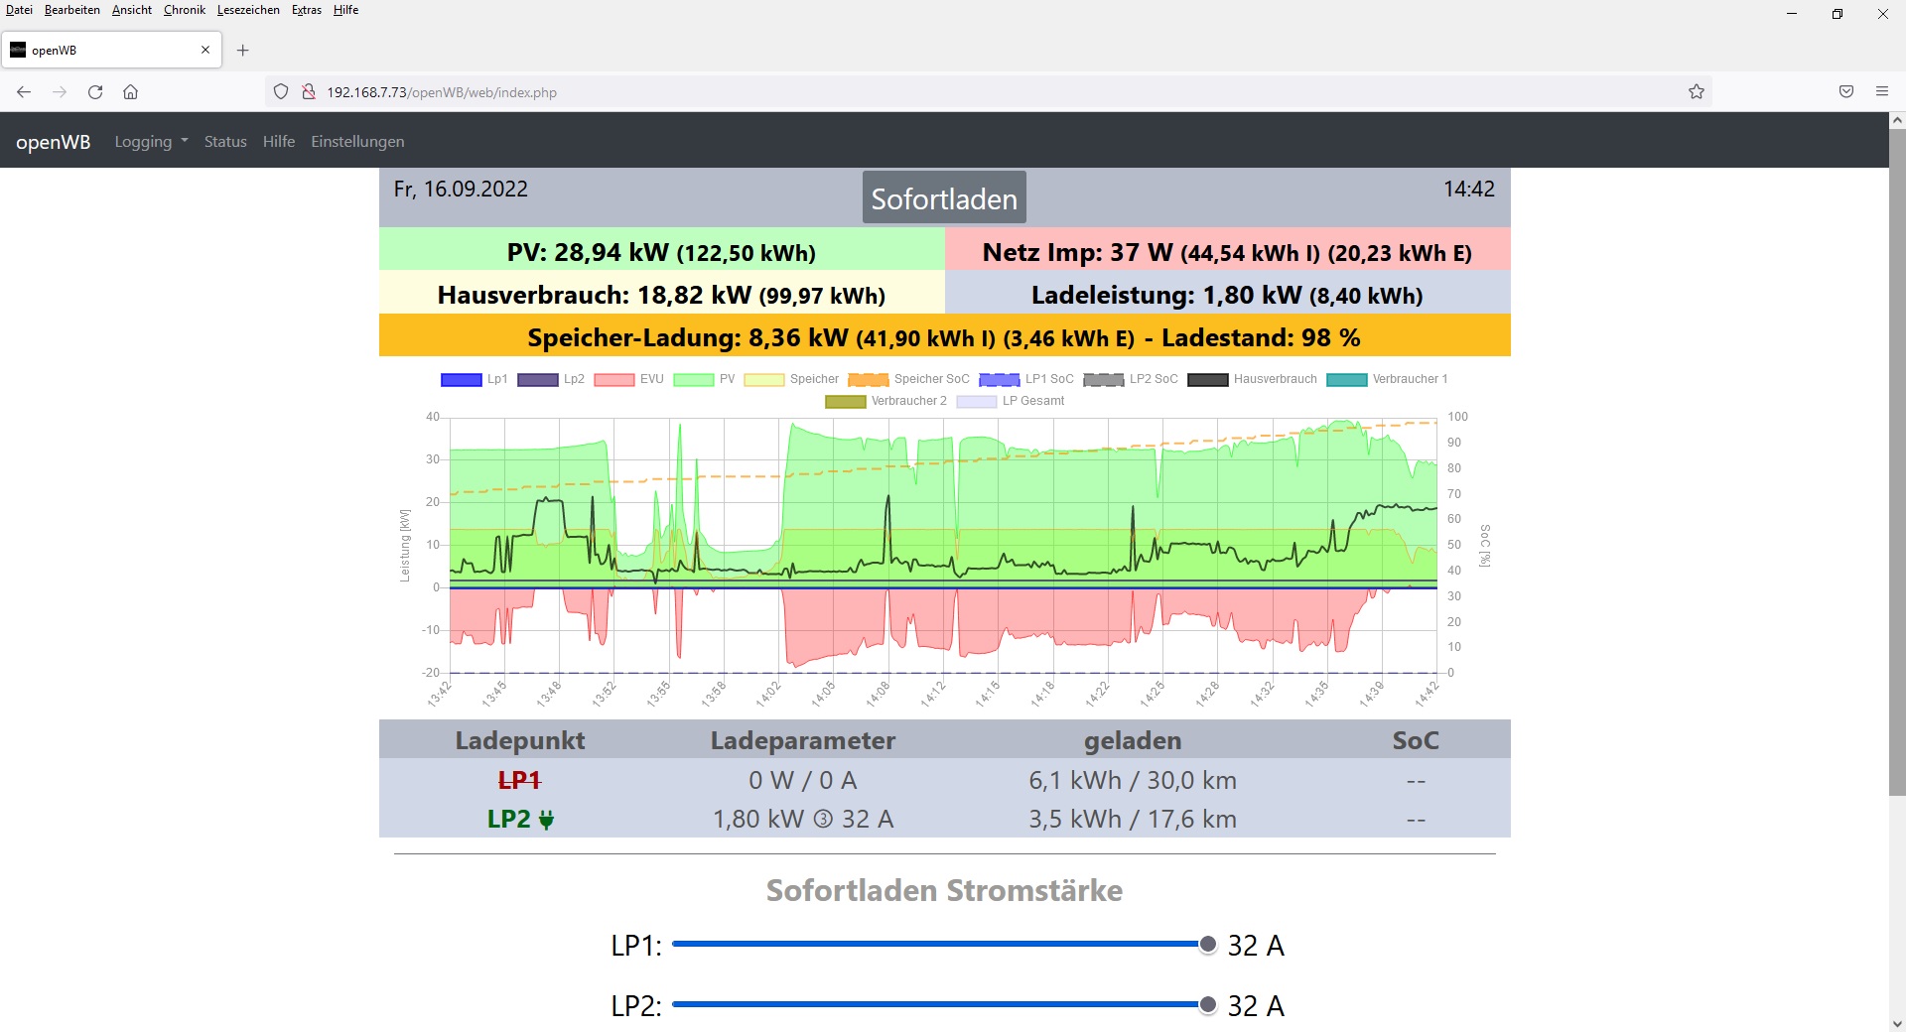Open the Pocket save icon
Screen dimensions: 1906x1032
(1845, 92)
